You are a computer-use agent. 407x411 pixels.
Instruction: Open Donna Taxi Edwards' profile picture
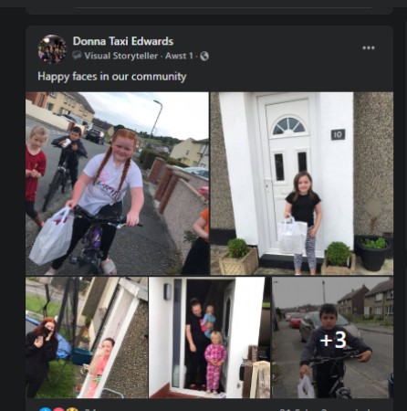coord(52,48)
